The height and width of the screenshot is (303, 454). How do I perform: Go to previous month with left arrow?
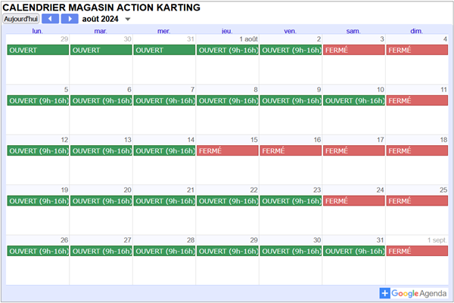click(50, 19)
